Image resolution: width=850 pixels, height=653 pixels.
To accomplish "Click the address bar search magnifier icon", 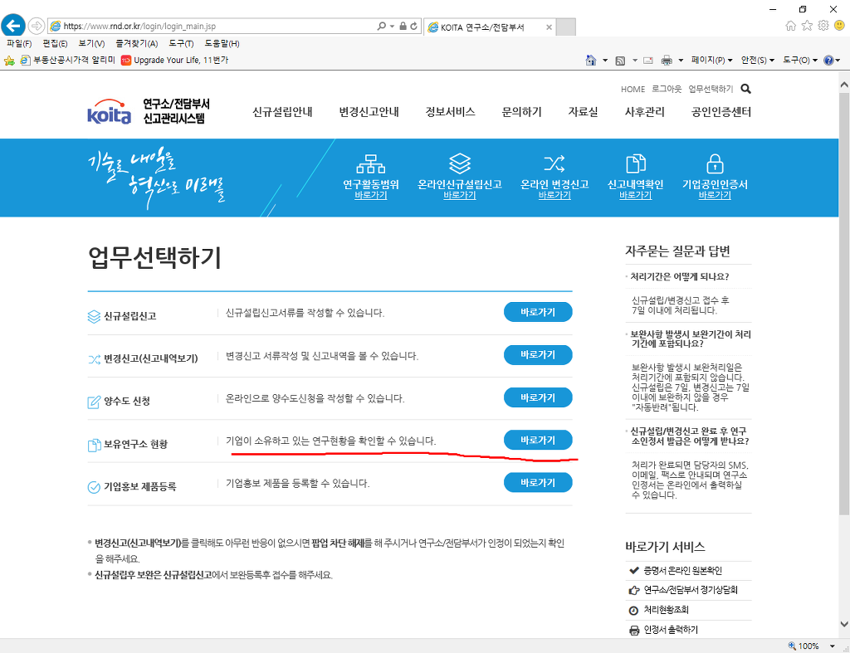I will [x=382, y=26].
